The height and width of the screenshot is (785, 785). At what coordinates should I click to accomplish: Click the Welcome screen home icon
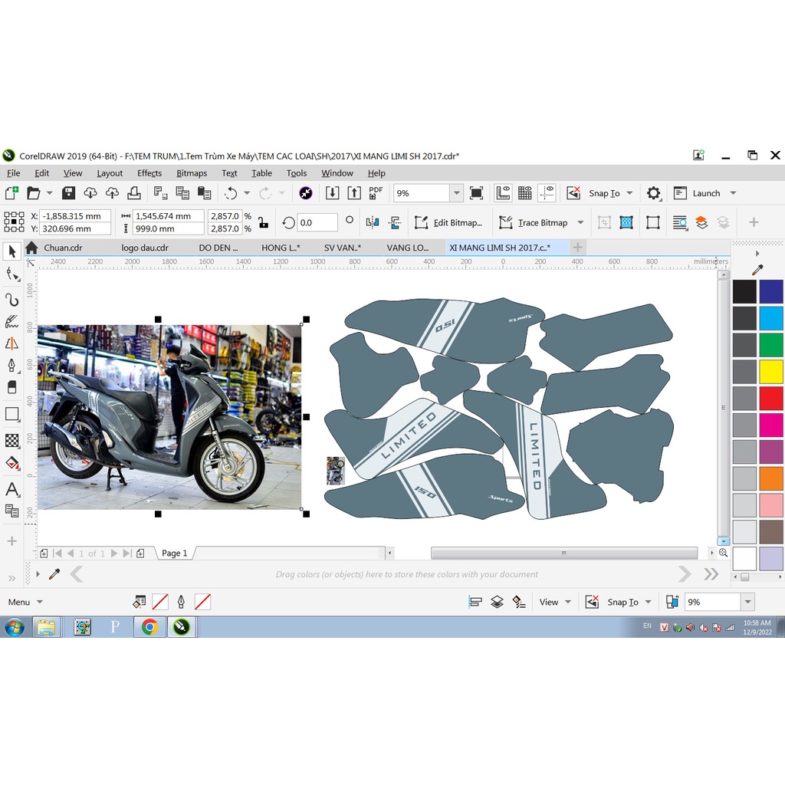[x=31, y=248]
